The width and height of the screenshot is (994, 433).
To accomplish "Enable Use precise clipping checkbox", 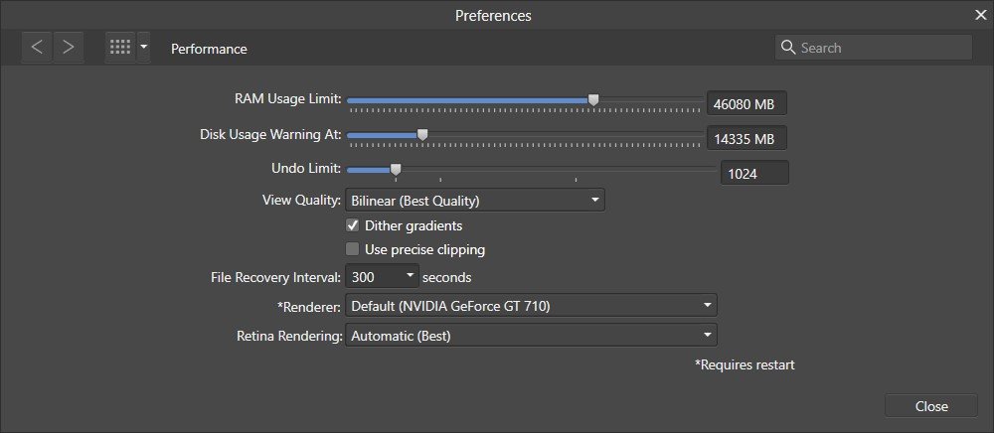I will (x=353, y=249).
